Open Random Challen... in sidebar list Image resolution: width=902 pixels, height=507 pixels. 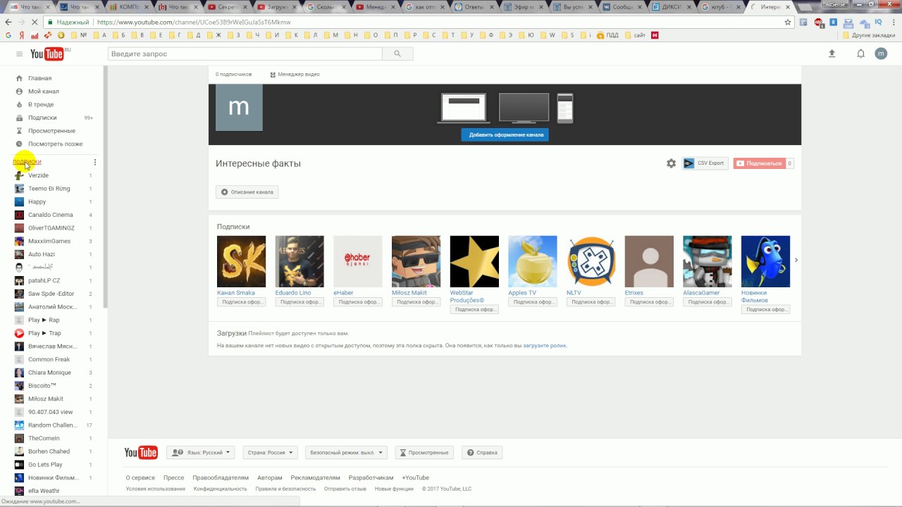click(x=54, y=425)
